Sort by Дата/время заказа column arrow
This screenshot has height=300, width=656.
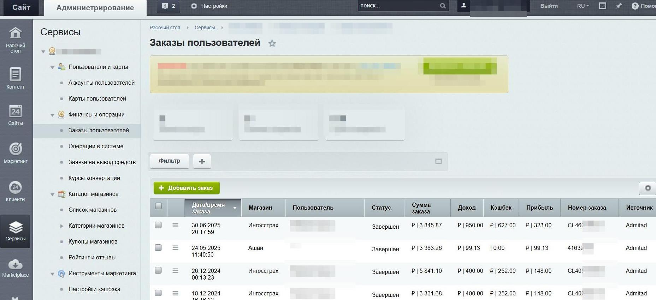(235, 208)
